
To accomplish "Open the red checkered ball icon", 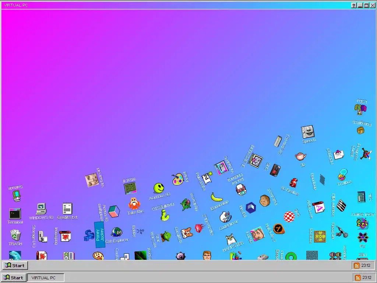I will (x=289, y=216).
